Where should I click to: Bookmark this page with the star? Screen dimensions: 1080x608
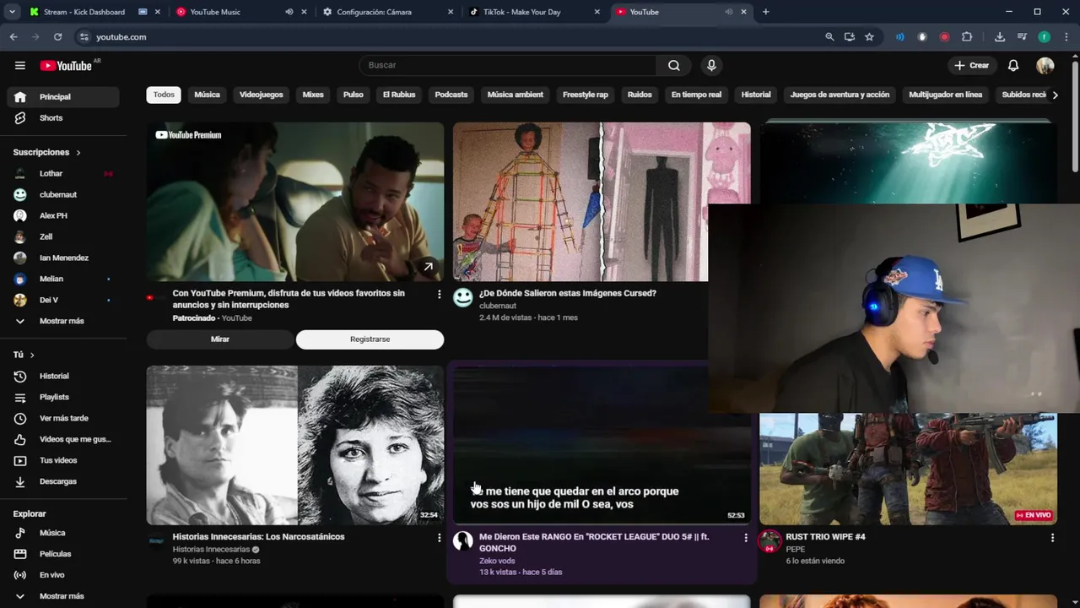coord(869,37)
